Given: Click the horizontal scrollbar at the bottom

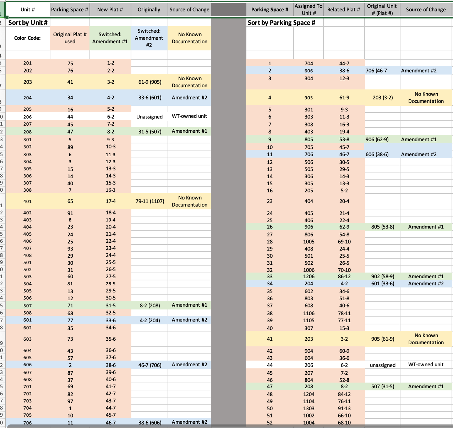Looking at the screenshot, I should tap(227, 426).
